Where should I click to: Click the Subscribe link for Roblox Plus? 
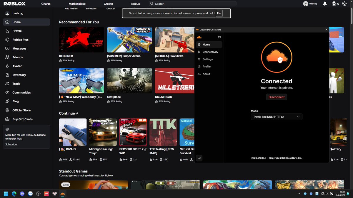coord(11,144)
